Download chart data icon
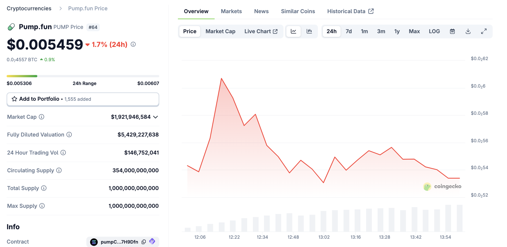Screen dimensions: 507x247 (468, 31)
